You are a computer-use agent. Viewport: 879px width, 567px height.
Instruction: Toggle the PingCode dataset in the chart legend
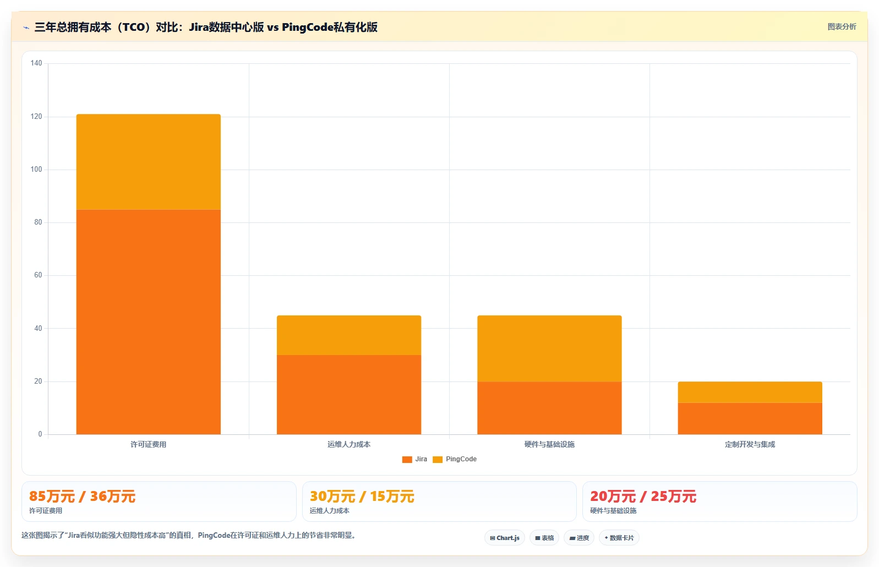(455, 459)
